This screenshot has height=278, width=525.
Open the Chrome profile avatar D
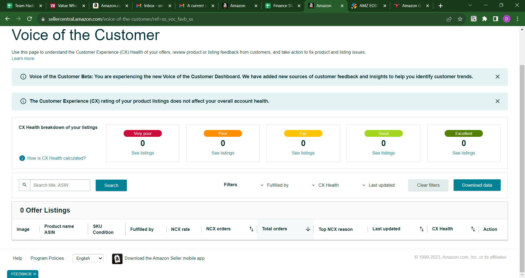[507, 19]
